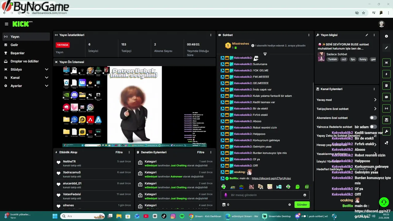
Task: Click the blonde anime emote in the quick emote row
Action: pyautogui.click(x=270, y=187)
